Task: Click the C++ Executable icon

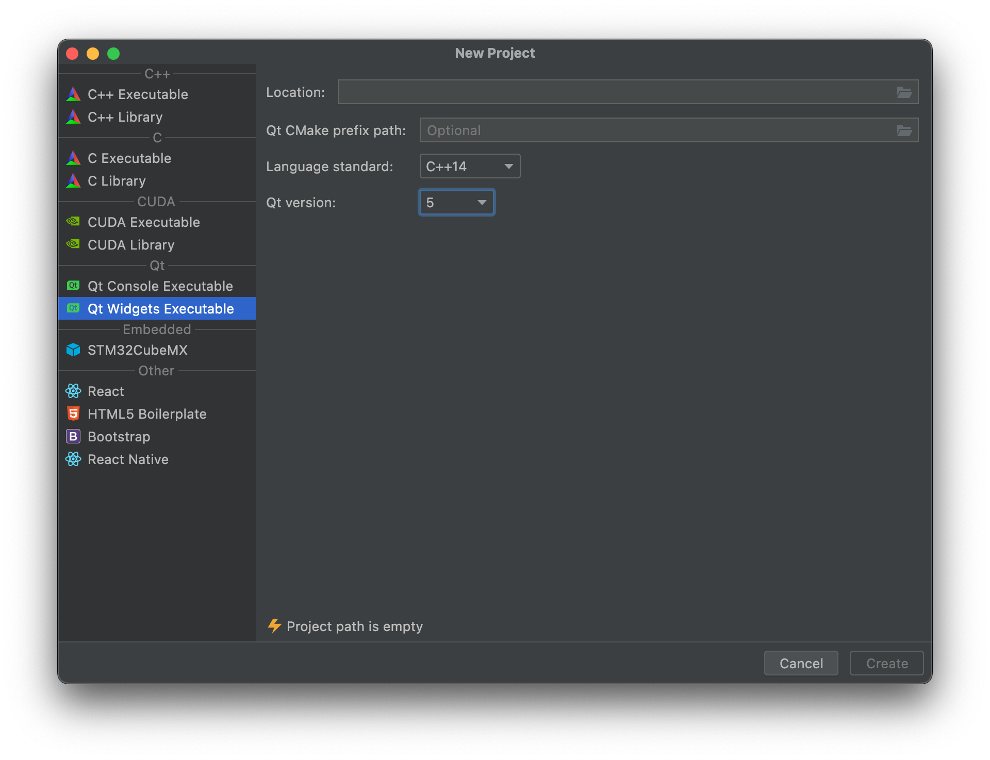Action: pos(73,94)
